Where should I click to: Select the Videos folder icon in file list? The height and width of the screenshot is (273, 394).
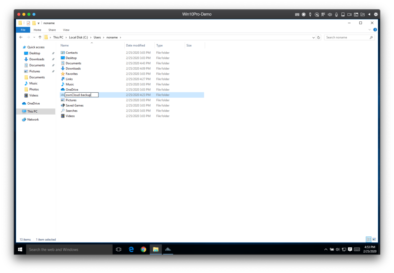(63, 116)
